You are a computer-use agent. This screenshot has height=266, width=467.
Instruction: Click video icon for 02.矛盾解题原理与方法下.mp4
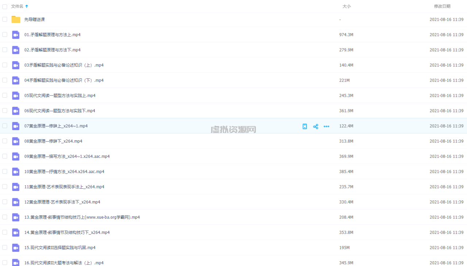pyautogui.click(x=16, y=50)
